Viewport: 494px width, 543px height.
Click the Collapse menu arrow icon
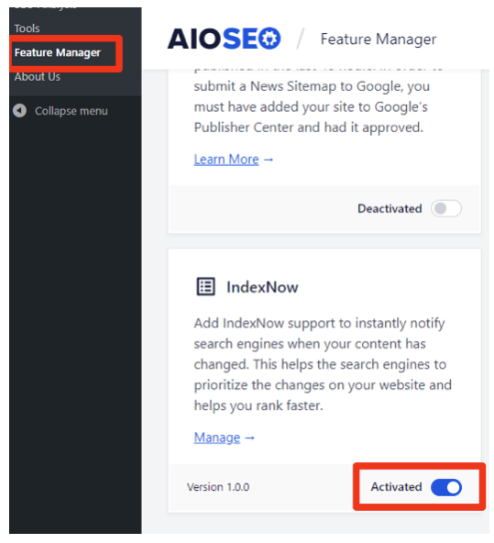click(x=20, y=111)
